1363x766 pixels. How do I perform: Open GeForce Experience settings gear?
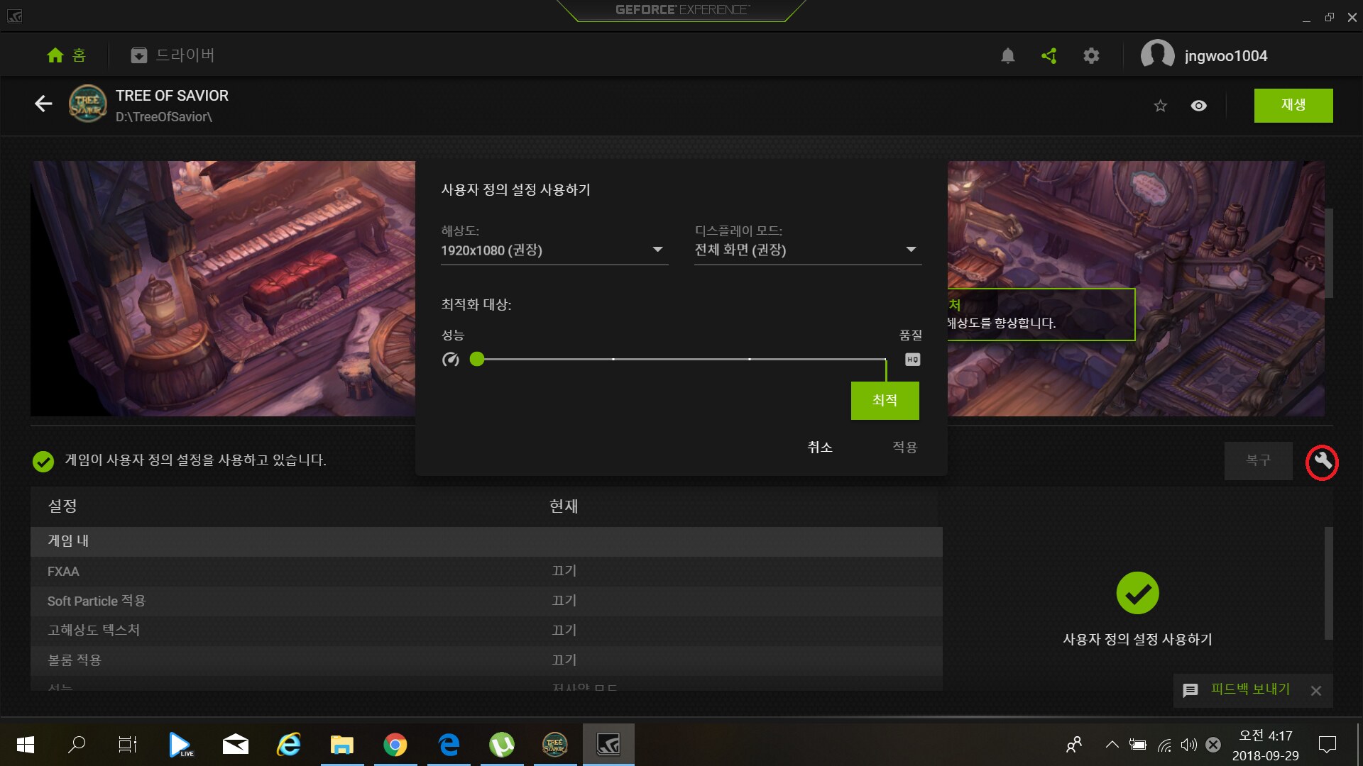[x=1091, y=55]
